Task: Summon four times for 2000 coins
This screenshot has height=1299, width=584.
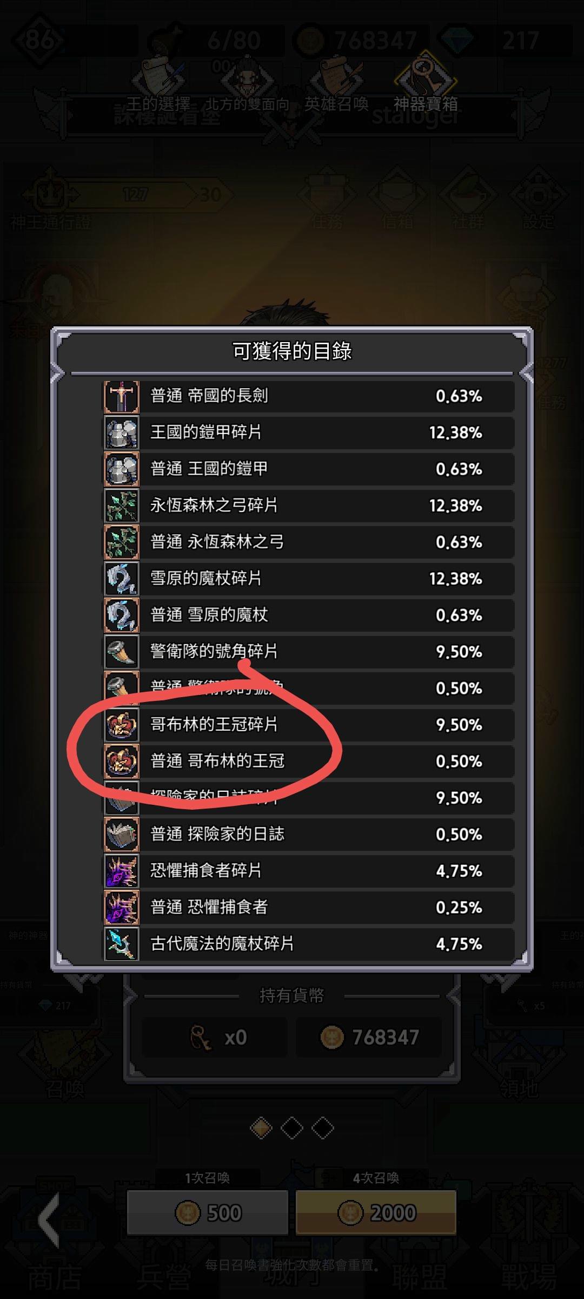Action: (376, 1212)
